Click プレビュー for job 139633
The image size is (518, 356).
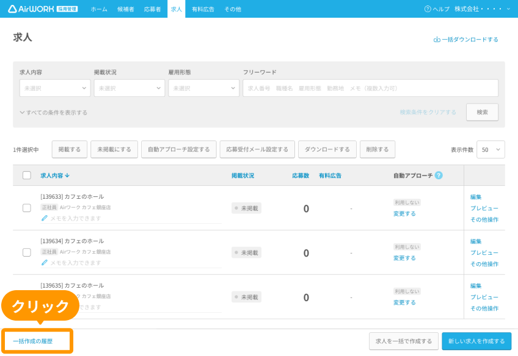[484, 208]
